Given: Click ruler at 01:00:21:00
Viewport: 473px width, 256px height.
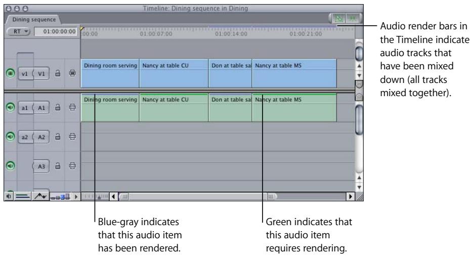Looking at the screenshot, I should pyautogui.click(x=306, y=34).
